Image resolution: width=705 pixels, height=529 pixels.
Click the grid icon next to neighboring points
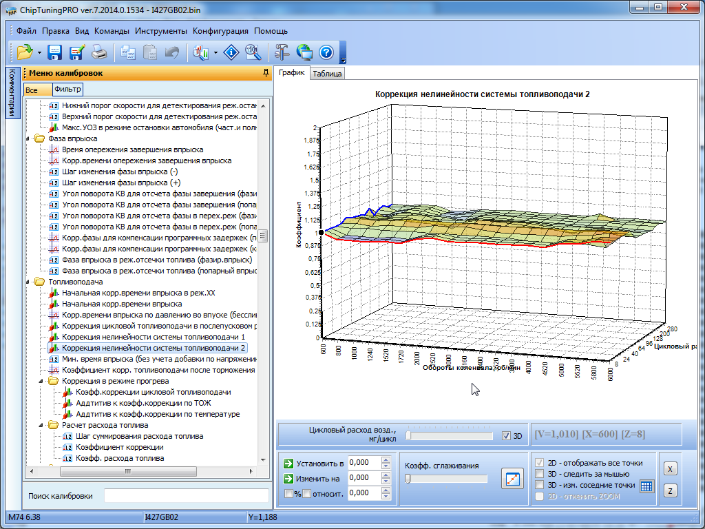coord(646,486)
